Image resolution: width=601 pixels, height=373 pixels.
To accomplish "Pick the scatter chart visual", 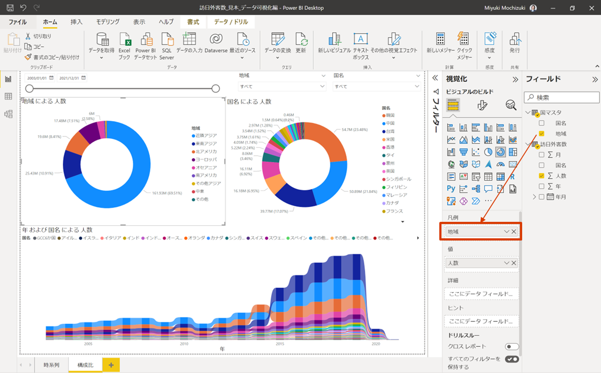I will [x=475, y=152].
